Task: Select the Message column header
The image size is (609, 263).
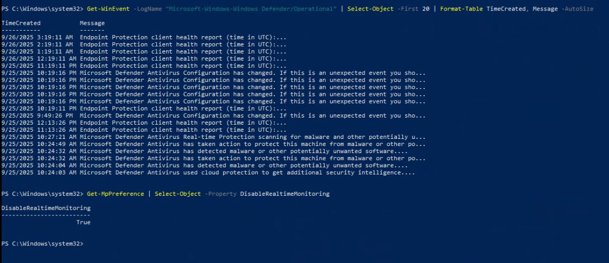Action: 92,23
